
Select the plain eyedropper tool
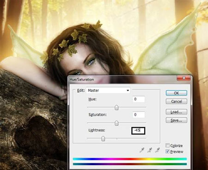(142, 150)
